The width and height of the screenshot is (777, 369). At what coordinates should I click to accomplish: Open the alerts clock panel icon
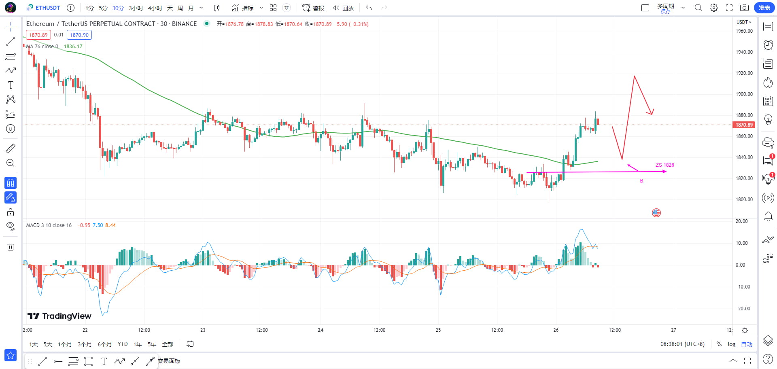(768, 45)
